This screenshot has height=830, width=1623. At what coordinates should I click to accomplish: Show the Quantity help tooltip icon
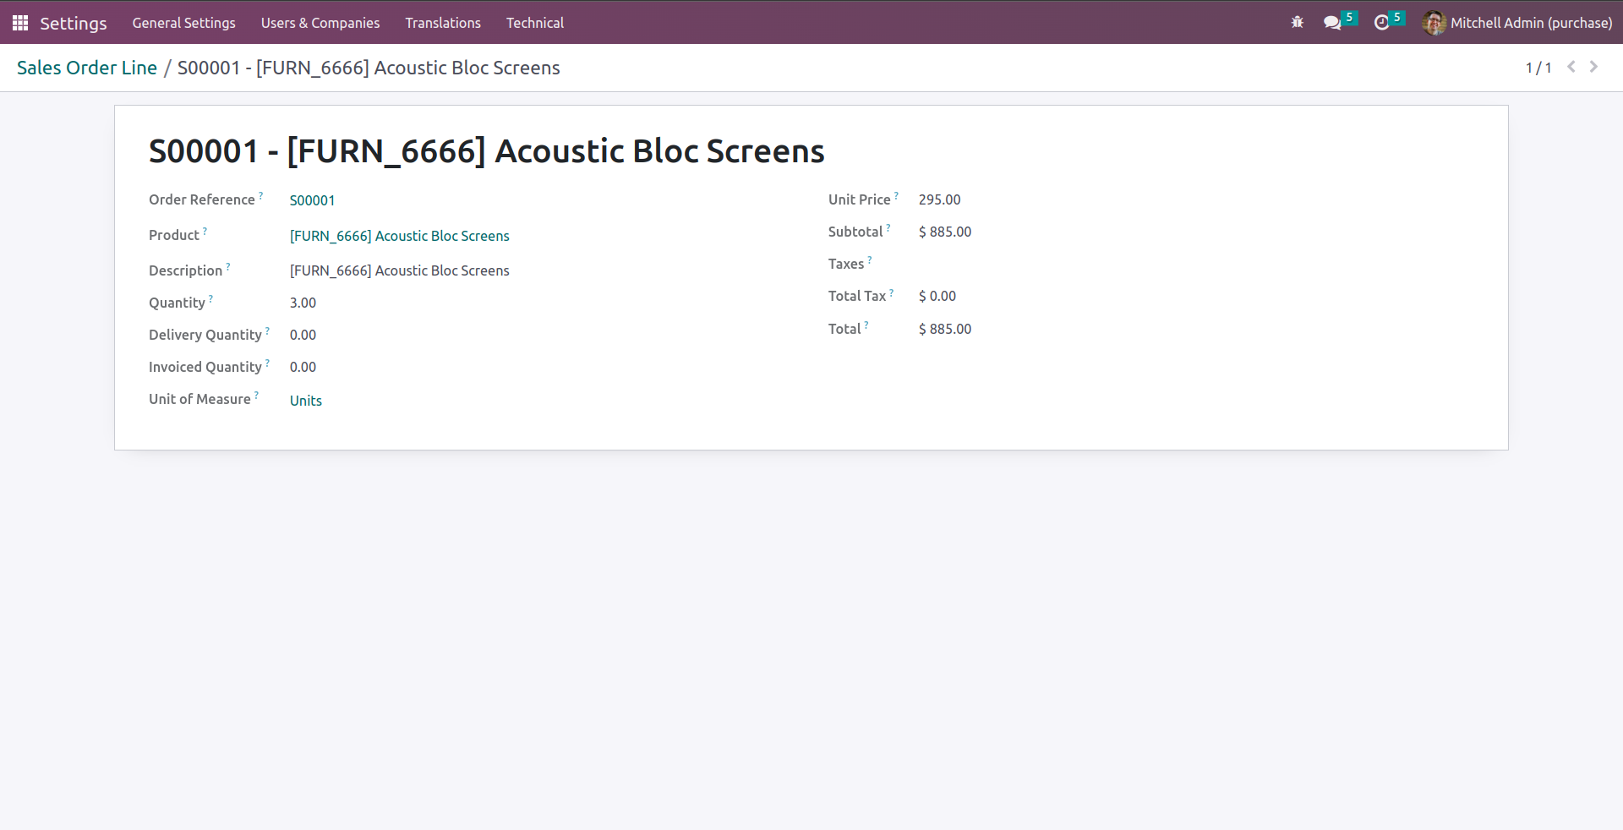point(210,299)
